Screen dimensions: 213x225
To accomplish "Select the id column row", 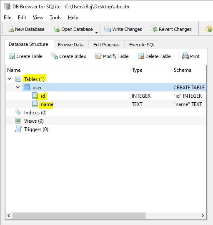I will coord(106,96).
